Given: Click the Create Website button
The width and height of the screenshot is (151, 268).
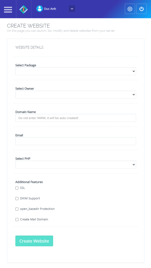Looking at the screenshot, I should tap(34, 241).
